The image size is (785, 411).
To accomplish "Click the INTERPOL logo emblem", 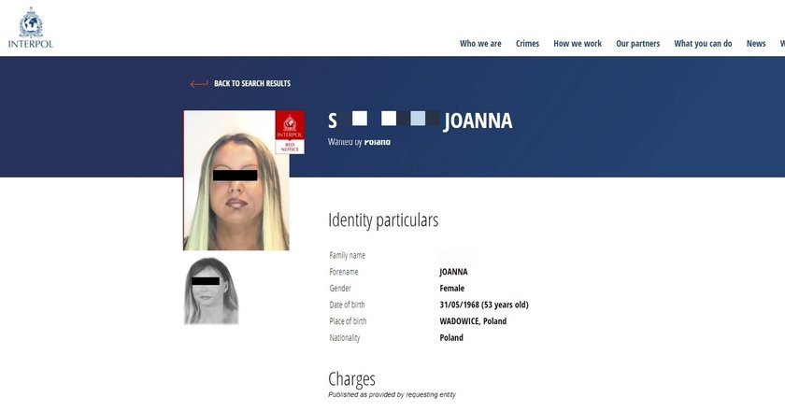I will tap(31, 22).
